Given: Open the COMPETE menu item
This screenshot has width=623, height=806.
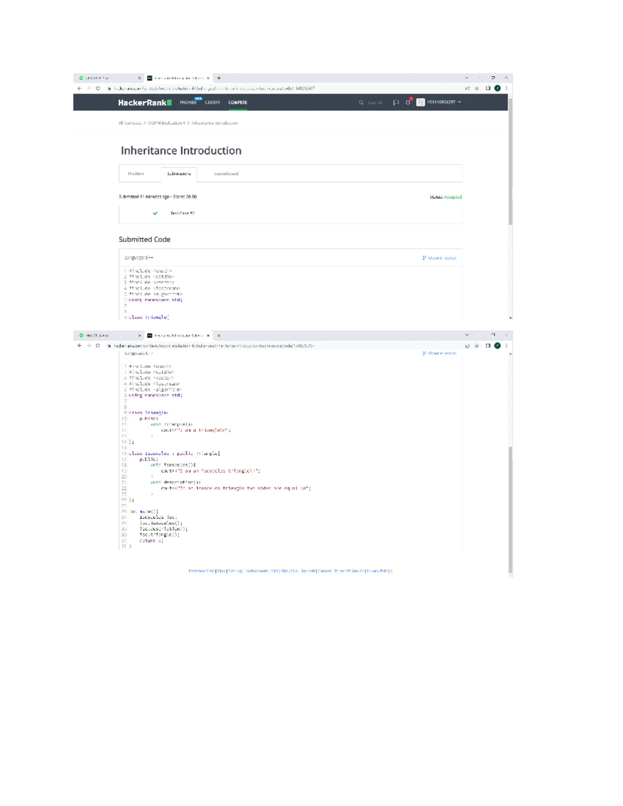Looking at the screenshot, I should (237, 102).
